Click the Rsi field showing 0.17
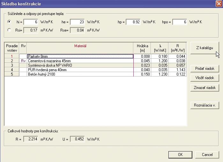The width and height of the screenshot is (223, 162). tap(31, 30)
